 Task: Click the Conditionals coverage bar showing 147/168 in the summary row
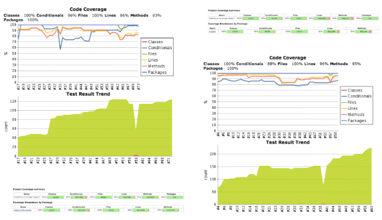click(x=79, y=197)
